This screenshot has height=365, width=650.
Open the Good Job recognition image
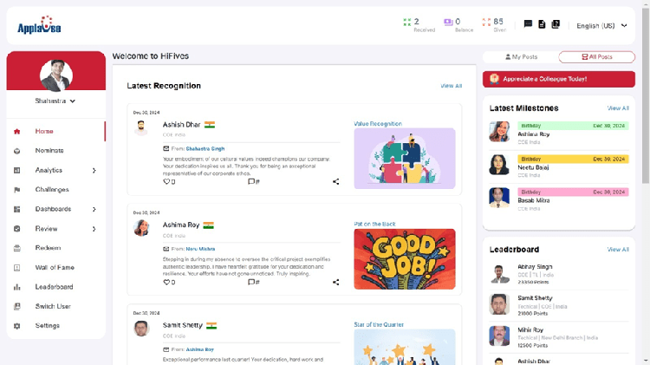pos(404,258)
